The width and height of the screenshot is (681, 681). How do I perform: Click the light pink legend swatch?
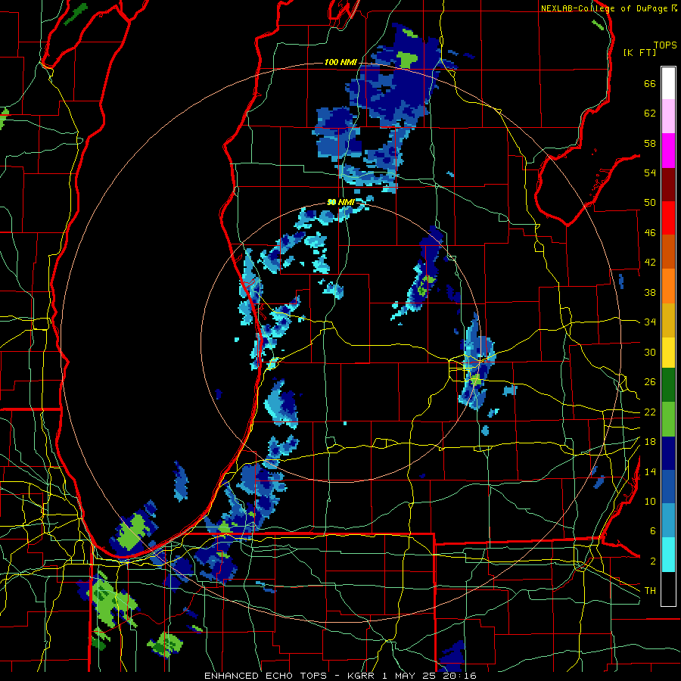(668, 117)
